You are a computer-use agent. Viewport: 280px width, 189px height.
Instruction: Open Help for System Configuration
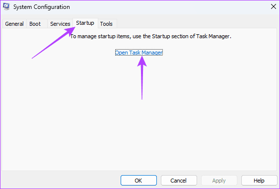pyautogui.click(x=259, y=181)
